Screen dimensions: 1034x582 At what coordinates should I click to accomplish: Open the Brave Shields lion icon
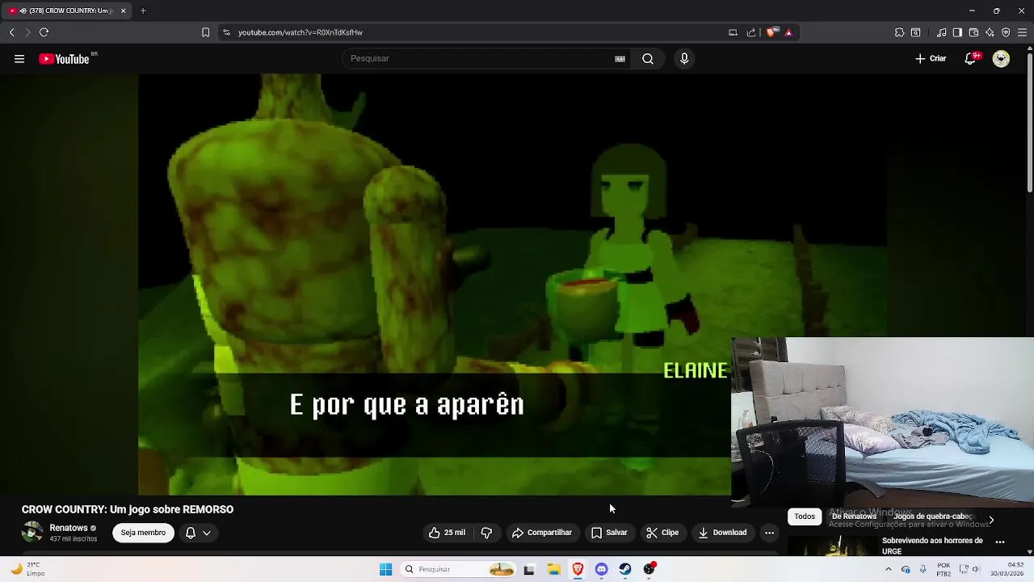(771, 32)
